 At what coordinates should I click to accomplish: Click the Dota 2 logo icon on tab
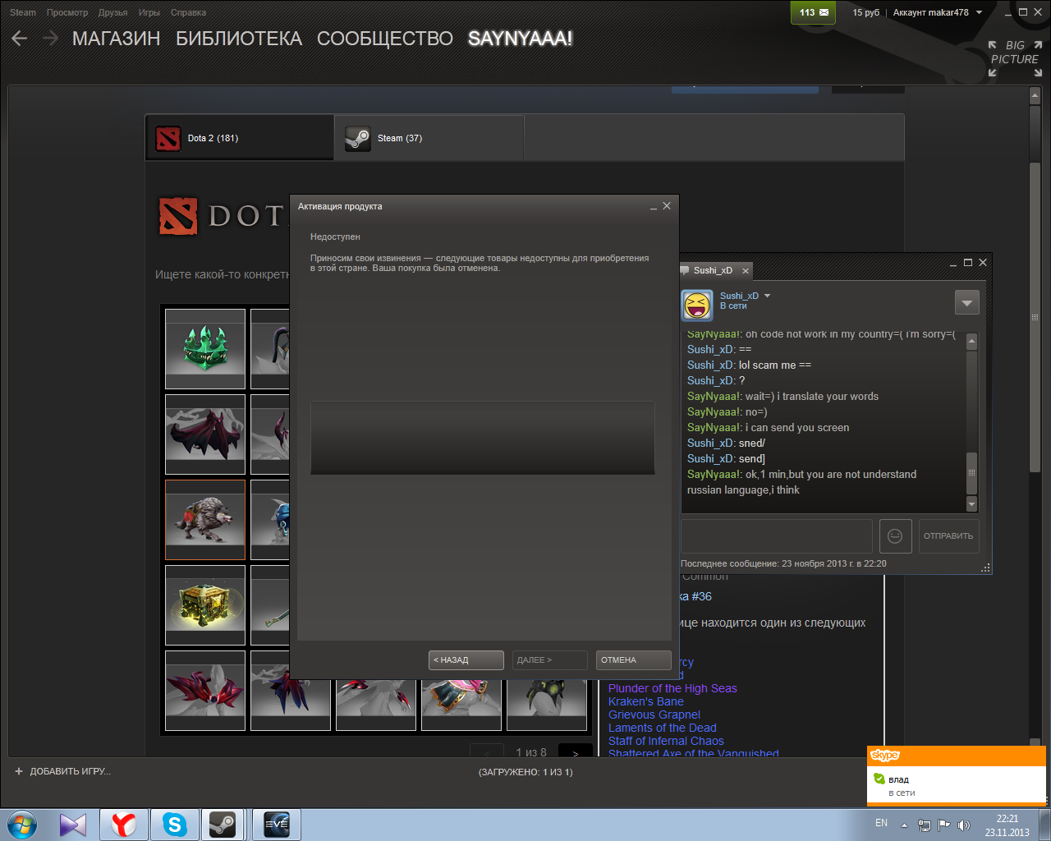coord(168,138)
